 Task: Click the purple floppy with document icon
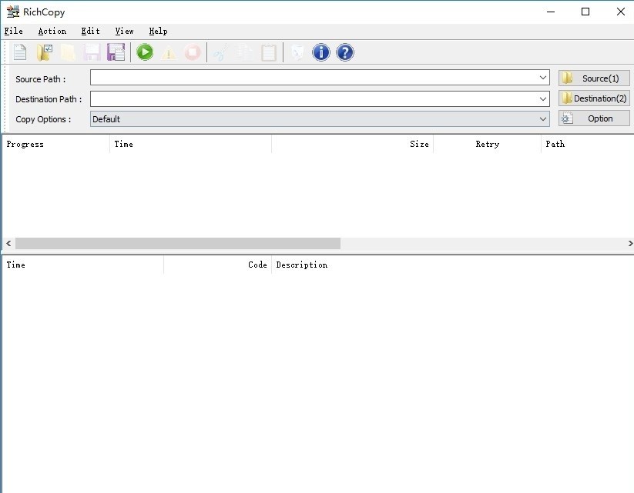116,52
